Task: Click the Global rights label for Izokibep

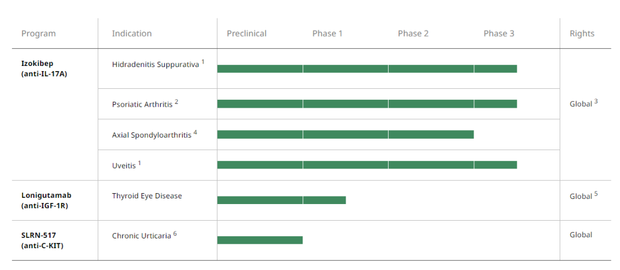Action: coord(581,104)
